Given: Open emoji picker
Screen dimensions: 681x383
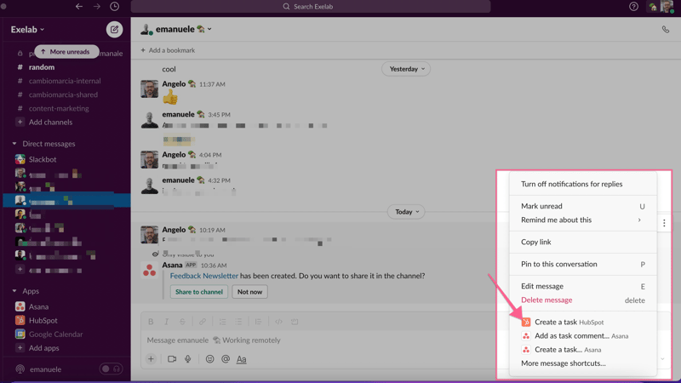Looking at the screenshot, I should coord(209,359).
